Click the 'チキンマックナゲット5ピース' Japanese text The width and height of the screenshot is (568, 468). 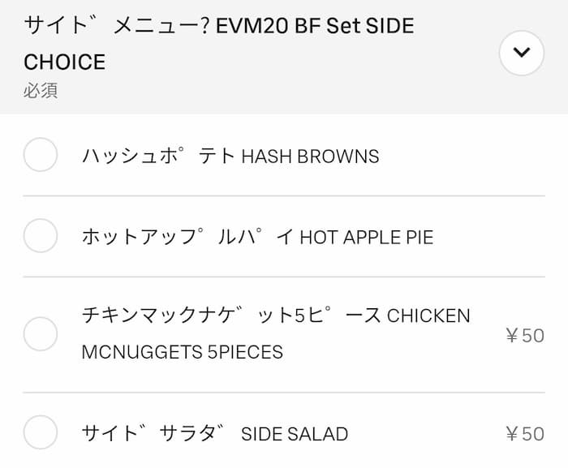click(231, 316)
